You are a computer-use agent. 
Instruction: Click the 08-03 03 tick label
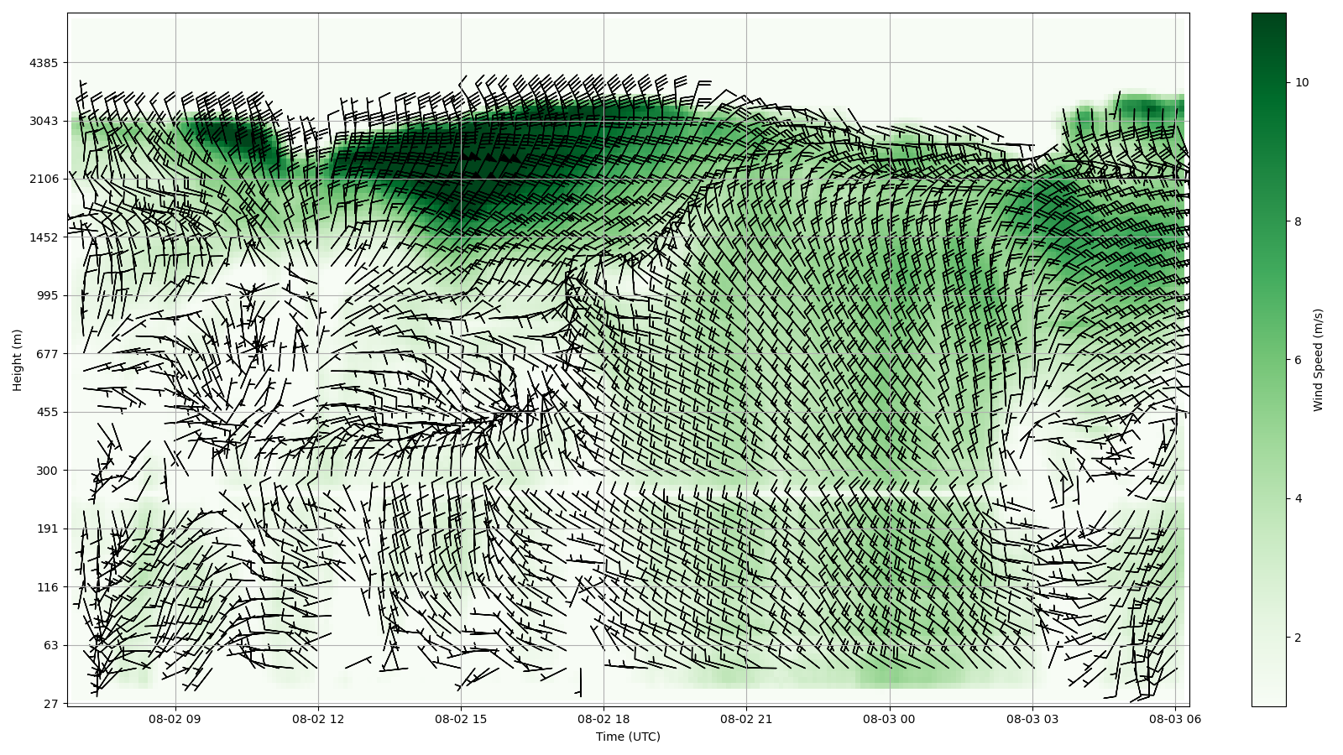[x=1032, y=719]
